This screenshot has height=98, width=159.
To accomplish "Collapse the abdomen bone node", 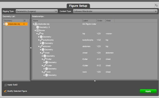I will [x=39, y=46].
